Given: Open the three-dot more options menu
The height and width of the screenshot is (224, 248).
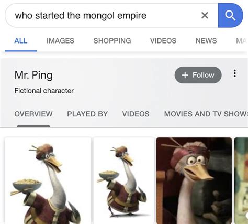Looking at the screenshot, I should pyautogui.click(x=235, y=73).
